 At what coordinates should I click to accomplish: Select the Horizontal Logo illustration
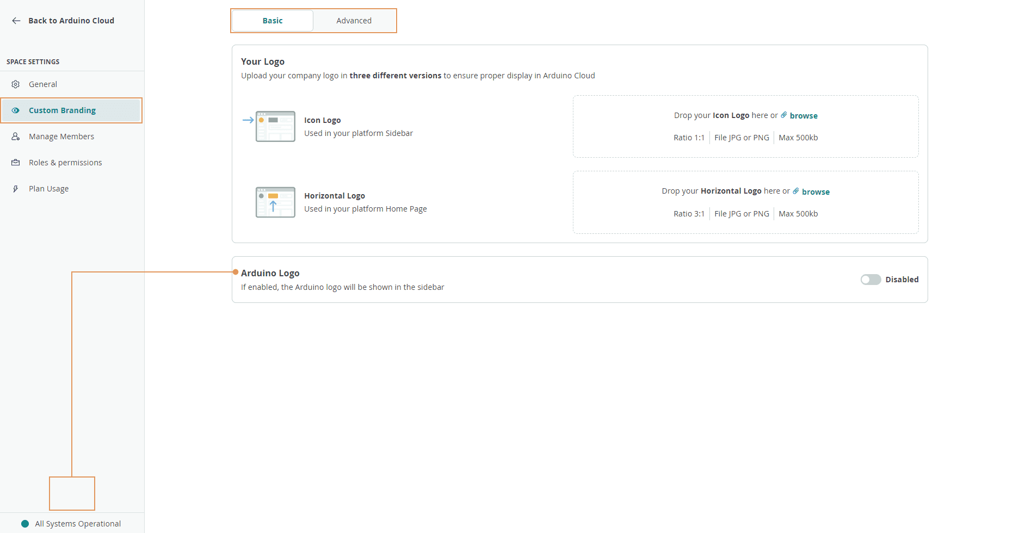275,202
